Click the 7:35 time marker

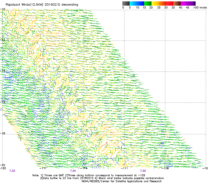[x=143, y=171]
